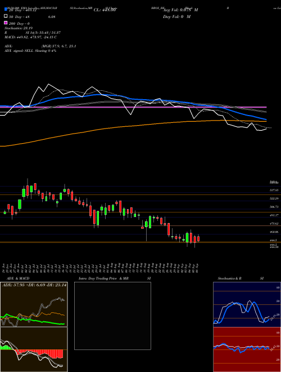Click the blue 20 Day legend swatch
The width and height of the screenshot is (281, 372).
(6, 10)
